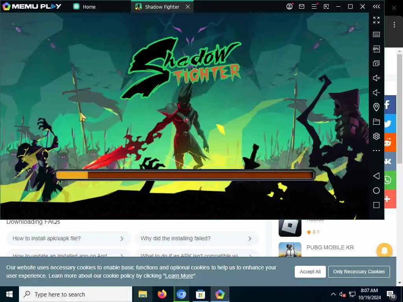Focus the taskbar search box

tap(76, 294)
